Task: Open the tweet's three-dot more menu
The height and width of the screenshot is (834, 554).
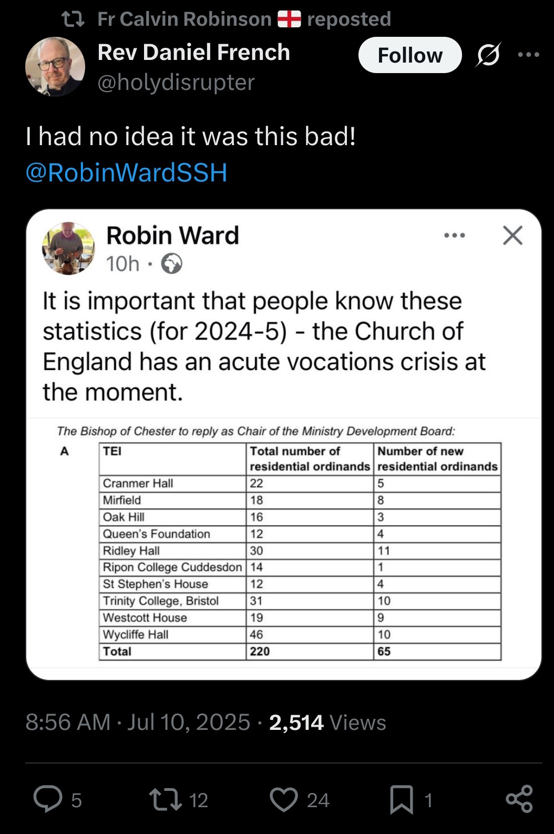Action: 528,55
